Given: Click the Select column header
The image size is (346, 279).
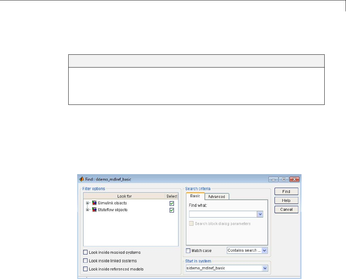Looking at the screenshot, I should [172, 196].
